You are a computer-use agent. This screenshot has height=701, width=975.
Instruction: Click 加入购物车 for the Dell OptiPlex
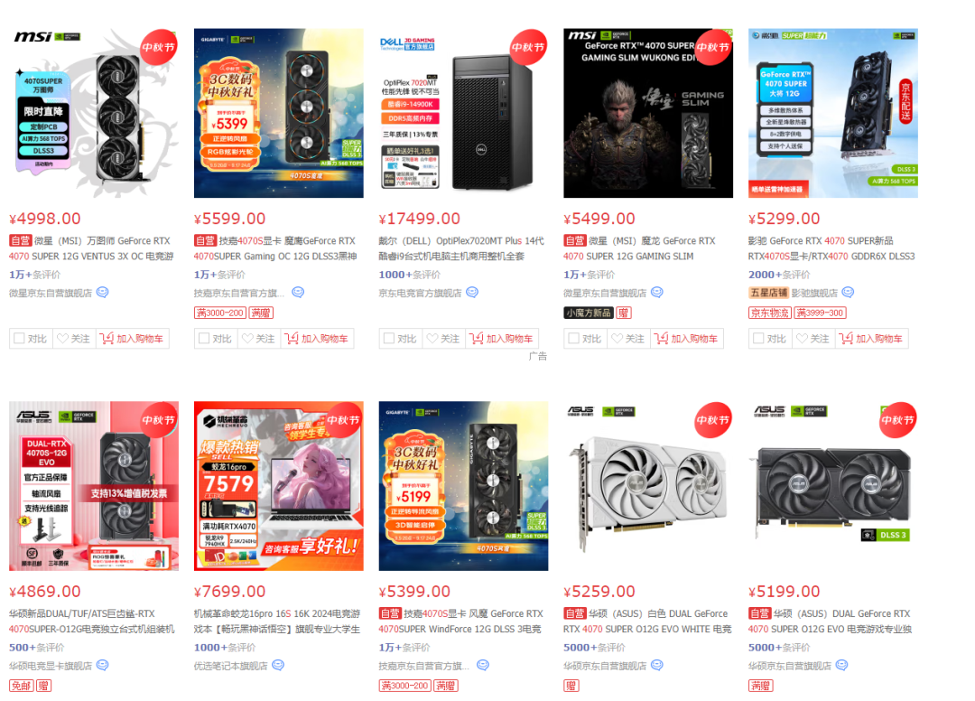tap(502, 339)
